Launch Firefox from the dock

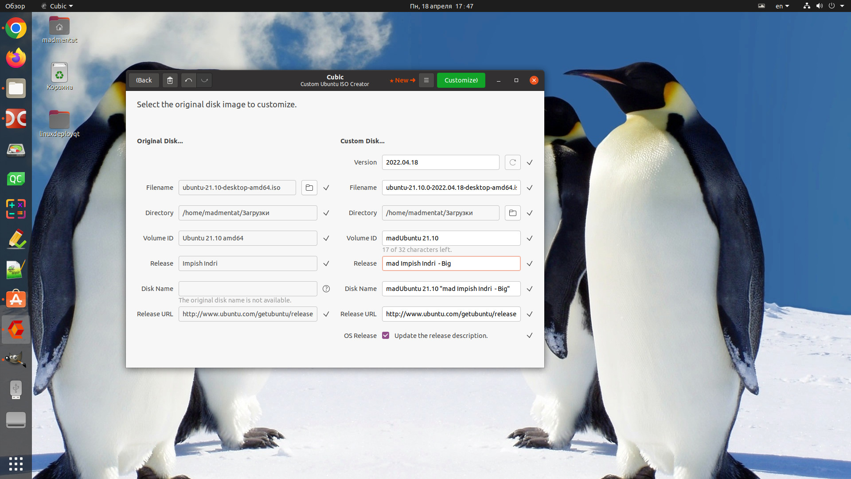(x=16, y=58)
